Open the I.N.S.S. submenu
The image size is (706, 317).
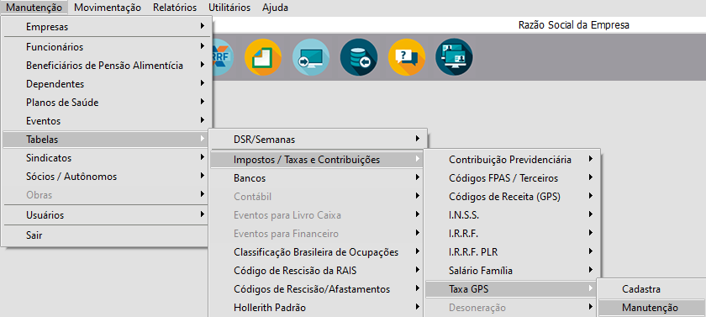tap(513, 215)
